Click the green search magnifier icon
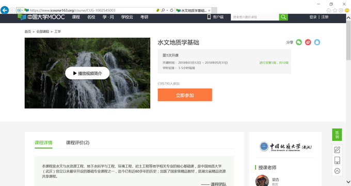 coord(283,17)
